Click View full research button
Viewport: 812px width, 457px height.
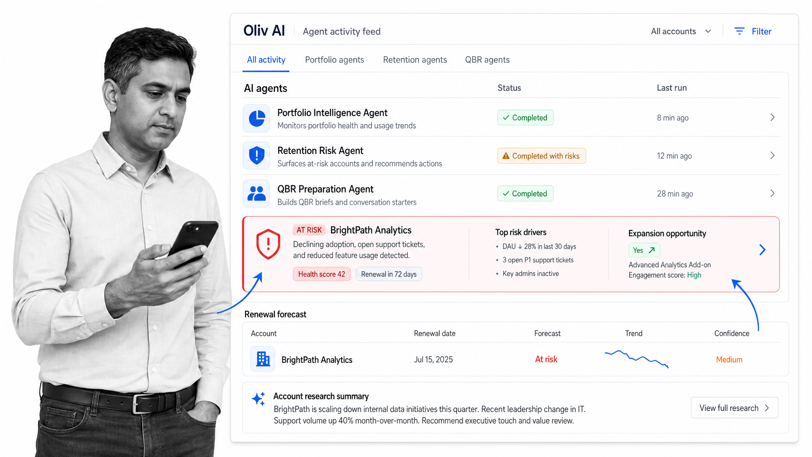coord(734,408)
